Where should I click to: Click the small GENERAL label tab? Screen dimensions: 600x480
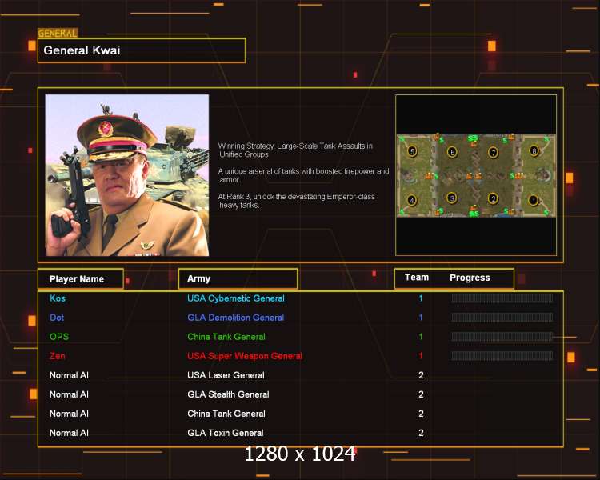pyautogui.click(x=58, y=34)
